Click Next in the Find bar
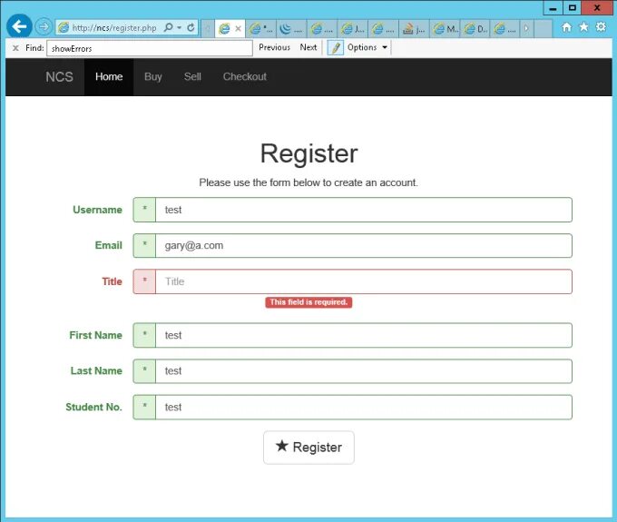Image resolution: width=617 pixels, height=522 pixels. (308, 47)
